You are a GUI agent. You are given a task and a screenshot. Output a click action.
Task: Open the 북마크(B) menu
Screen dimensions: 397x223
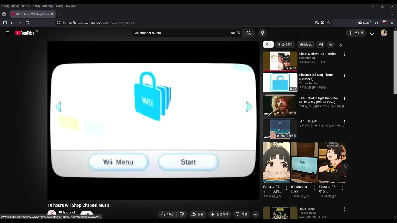tap(48, 6)
